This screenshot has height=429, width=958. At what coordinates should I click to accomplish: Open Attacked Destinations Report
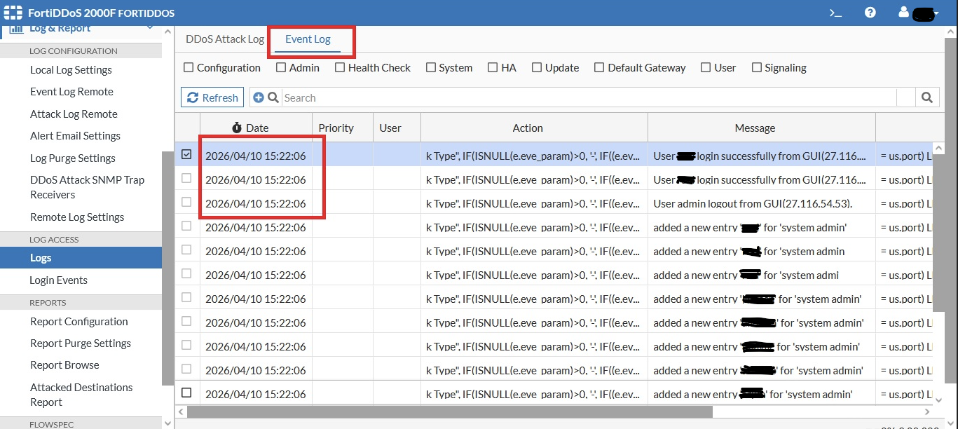click(81, 395)
